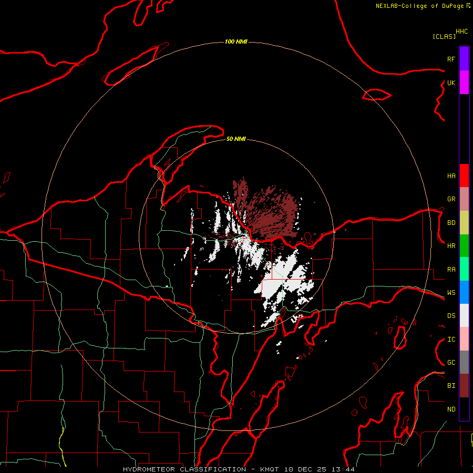Click the 'GC' legend label
The image size is (473, 473).
coord(451,363)
